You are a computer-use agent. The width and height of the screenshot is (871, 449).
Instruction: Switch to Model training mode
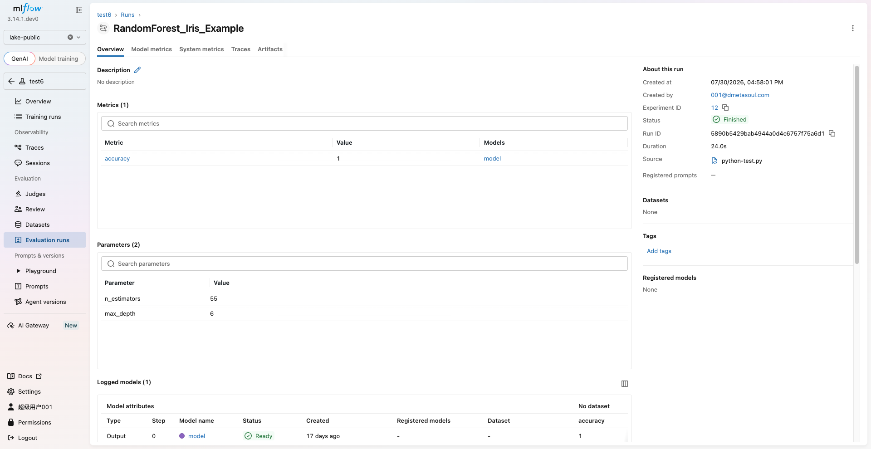click(59, 59)
